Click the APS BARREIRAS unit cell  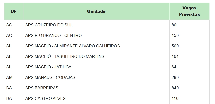pyautogui.click(x=42, y=88)
